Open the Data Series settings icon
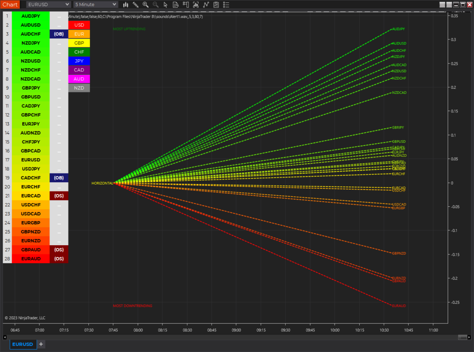This screenshot has height=352, width=474. 175,5
